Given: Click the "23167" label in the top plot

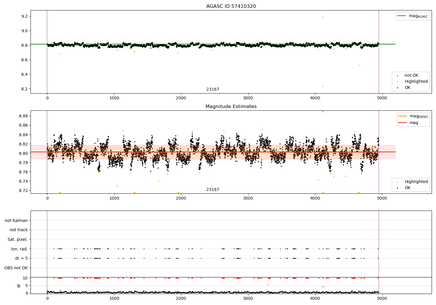Looking at the screenshot, I should click(x=213, y=89).
